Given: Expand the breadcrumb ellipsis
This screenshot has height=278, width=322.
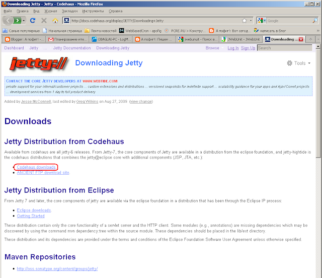Looking at the screenshot, I should pos(45,48).
